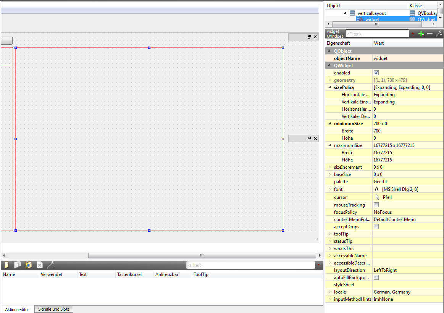Click the Copy action icon in action editor

pos(18,265)
